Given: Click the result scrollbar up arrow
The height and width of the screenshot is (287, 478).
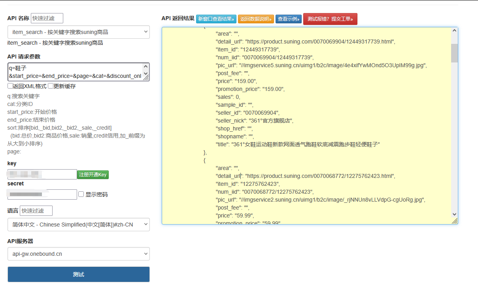Looking at the screenshot, I should pyautogui.click(x=454, y=31).
